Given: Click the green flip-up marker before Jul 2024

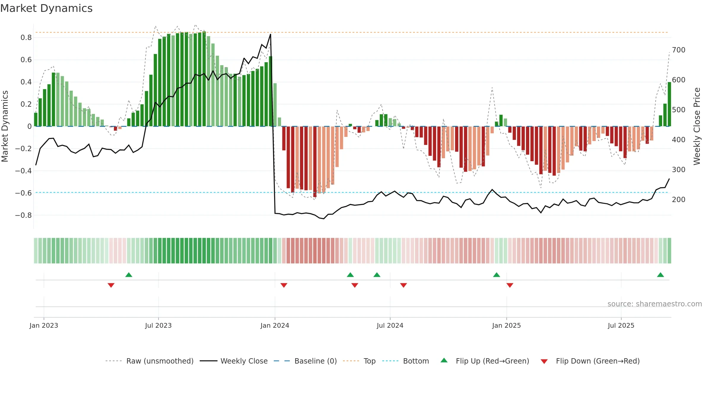Looking at the screenshot, I should [x=377, y=275].
